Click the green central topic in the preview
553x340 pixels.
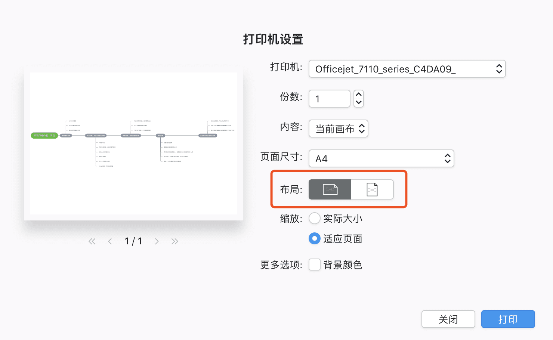point(44,135)
